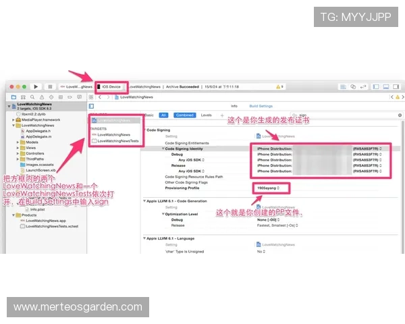Select the All settings filter button
405x324 pixels.
click(163, 115)
